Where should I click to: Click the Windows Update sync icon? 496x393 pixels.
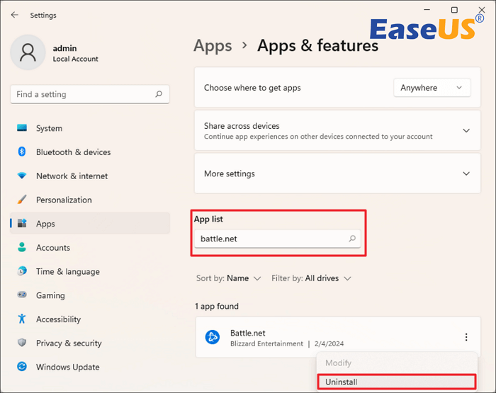(x=22, y=366)
